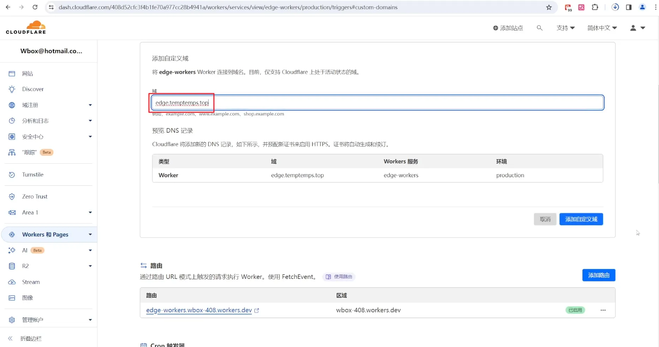Click the wbox-408.workers.dev zone cell

[369, 310]
